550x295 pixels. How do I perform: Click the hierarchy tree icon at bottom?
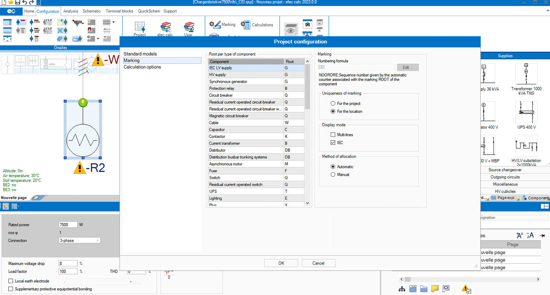pyautogui.click(x=402, y=289)
